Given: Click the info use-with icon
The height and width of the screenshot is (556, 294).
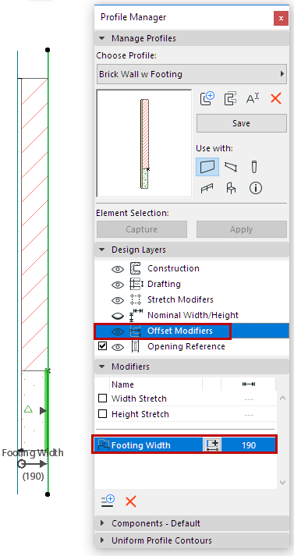Looking at the screenshot, I should (x=255, y=188).
